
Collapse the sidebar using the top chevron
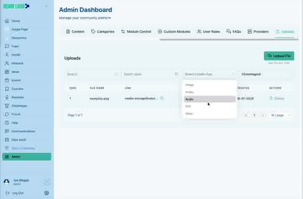point(46,6)
